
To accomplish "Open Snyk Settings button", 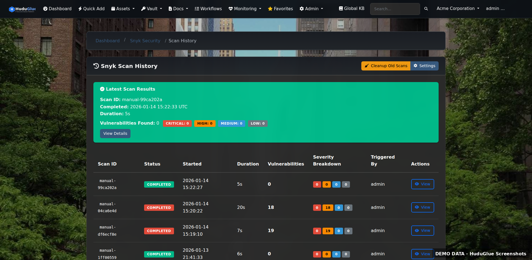I will coord(424,66).
